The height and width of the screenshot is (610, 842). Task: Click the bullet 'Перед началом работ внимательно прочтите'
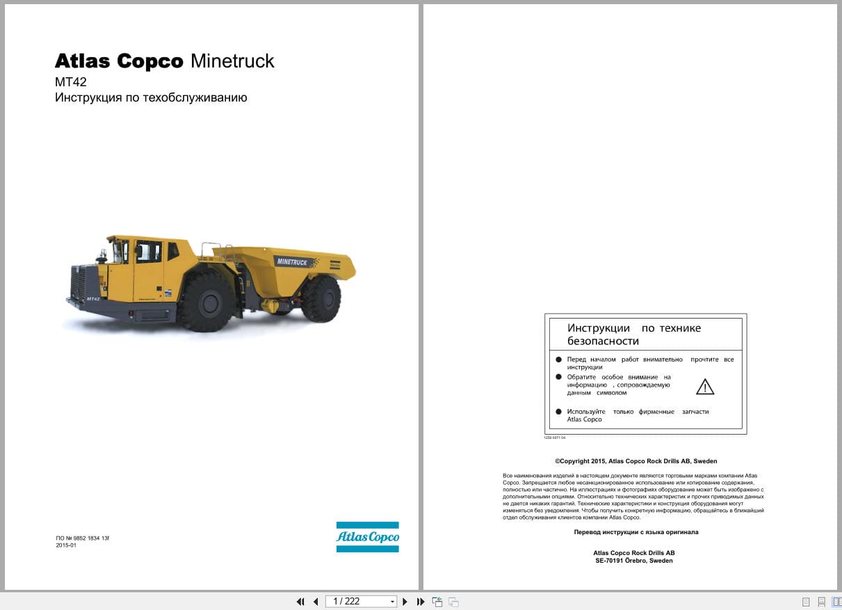click(650, 363)
